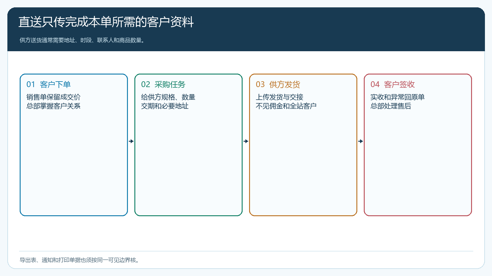Click the slide title 直送只传完成本单所需的客户资料
Image resolution: width=492 pixels, height=276 pixels.
[x=106, y=22]
